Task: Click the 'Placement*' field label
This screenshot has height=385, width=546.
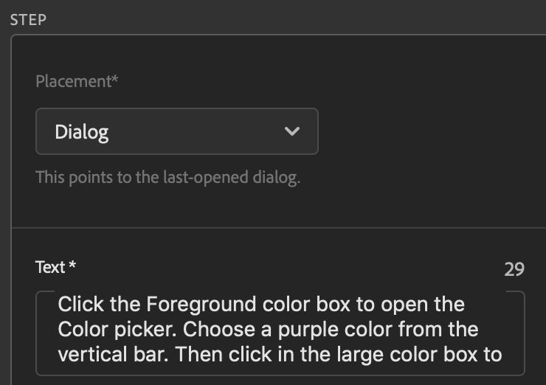Action: coord(77,82)
